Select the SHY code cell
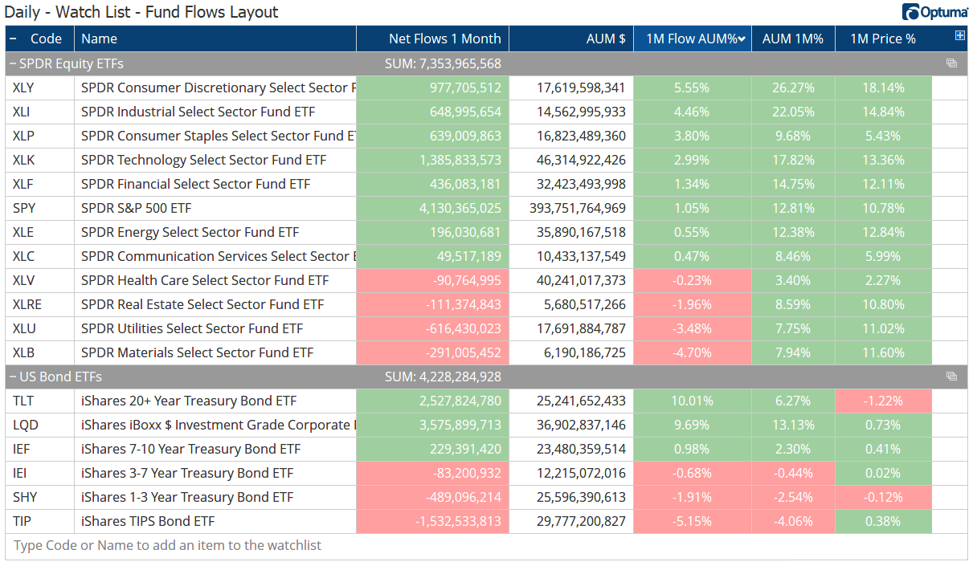The height and width of the screenshot is (566, 973). pyautogui.click(x=40, y=497)
